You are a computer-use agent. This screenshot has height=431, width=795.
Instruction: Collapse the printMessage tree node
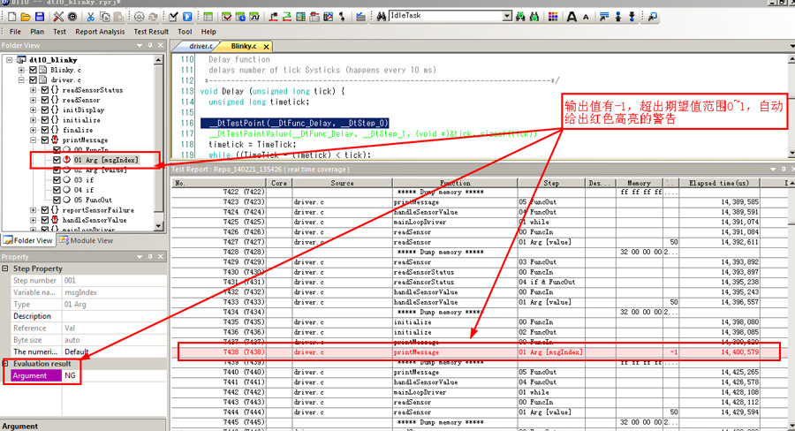(x=34, y=140)
